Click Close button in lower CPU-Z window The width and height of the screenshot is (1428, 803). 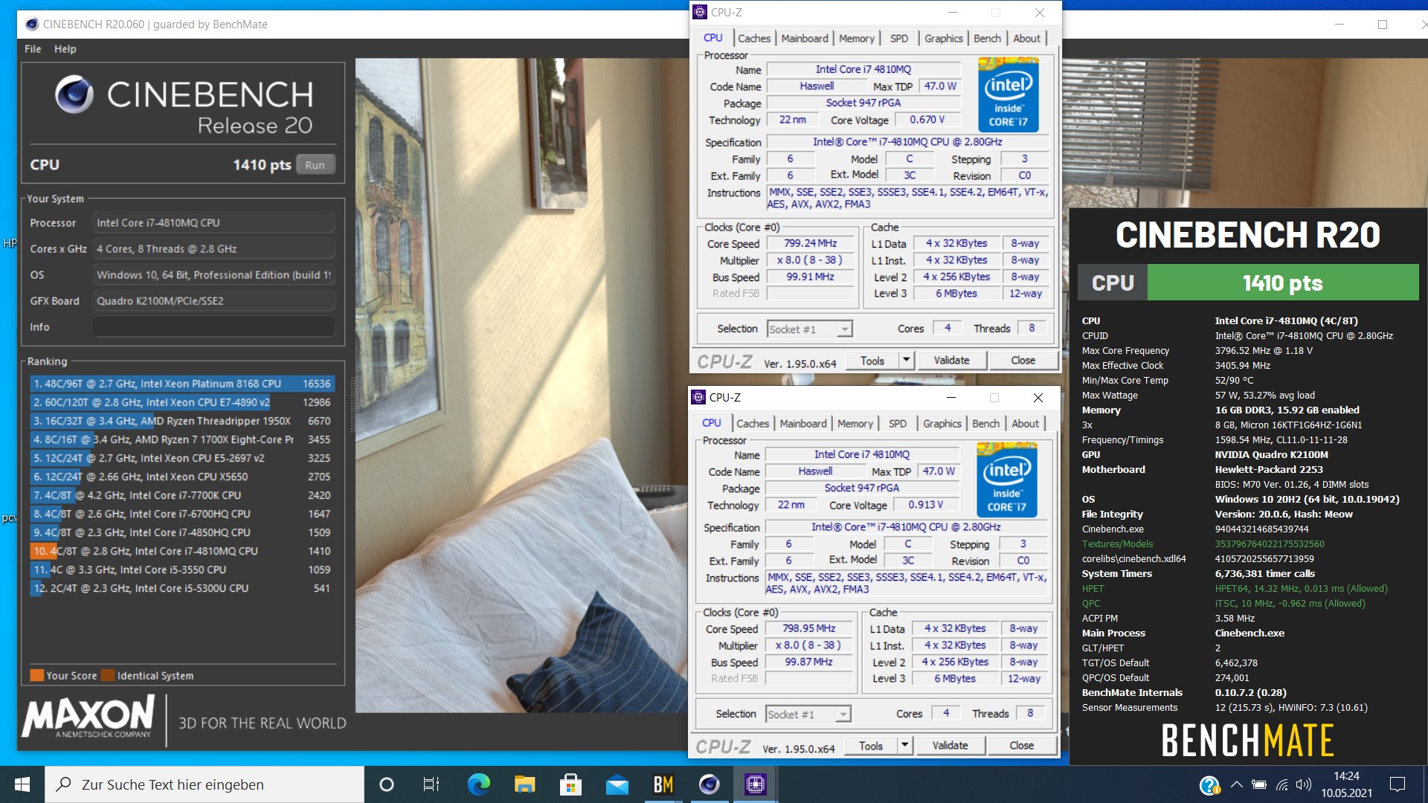coord(1022,746)
